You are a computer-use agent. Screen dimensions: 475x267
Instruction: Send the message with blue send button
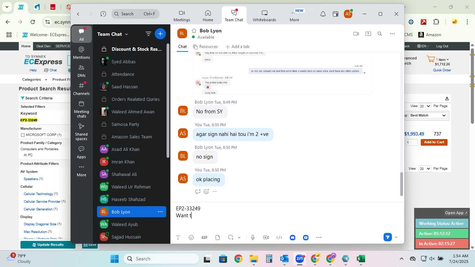click(387, 237)
